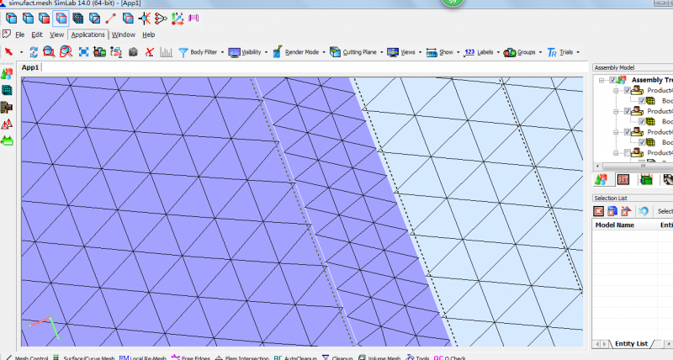Image resolution: width=673 pixels, height=360 pixels.
Task: Uncheck the first Product node checkbox
Action: click(x=626, y=90)
